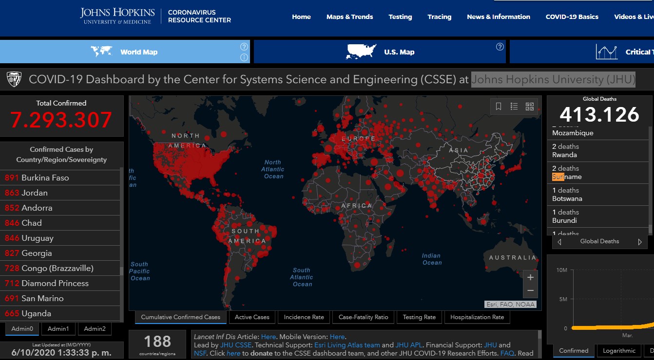Select Burkina Faso in the country list
The height and width of the screenshot is (360, 654).
[x=59, y=178]
